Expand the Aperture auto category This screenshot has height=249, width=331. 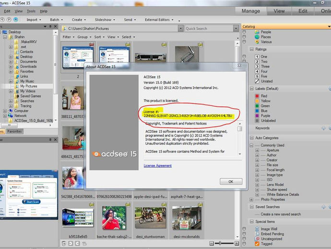(257, 150)
